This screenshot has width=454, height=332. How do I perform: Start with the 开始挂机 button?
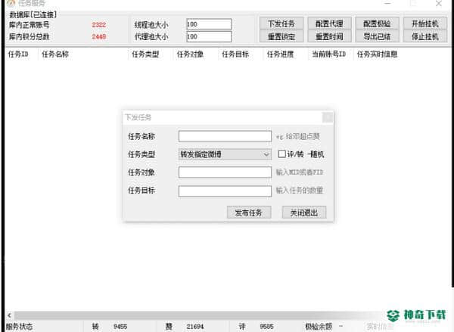pyautogui.click(x=425, y=23)
